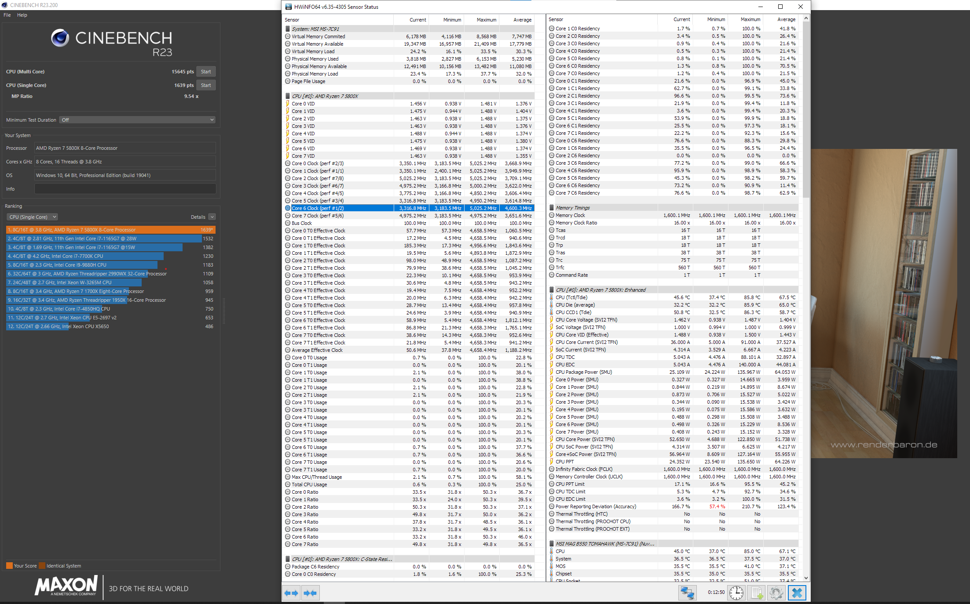The height and width of the screenshot is (604, 970).
Task: Open HWiNFO sensor settings gear
Action: pos(776,593)
